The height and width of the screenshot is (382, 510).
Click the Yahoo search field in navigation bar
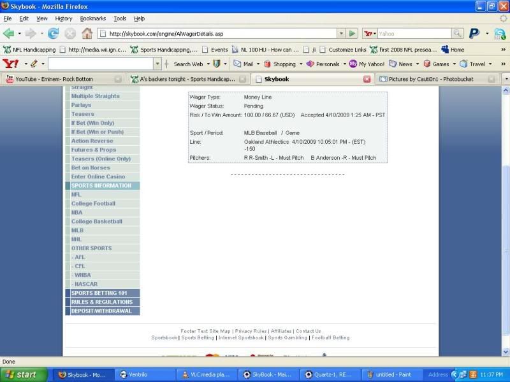[x=414, y=34]
